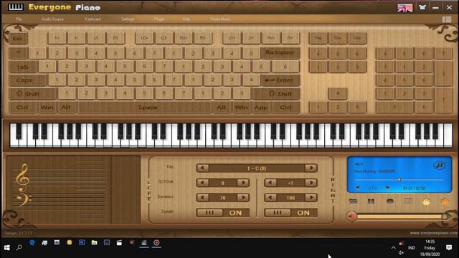This screenshot has width=459, height=258.
Task: Click the Key selector right arrow
Action: pyautogui.click(x=311, y=168)
